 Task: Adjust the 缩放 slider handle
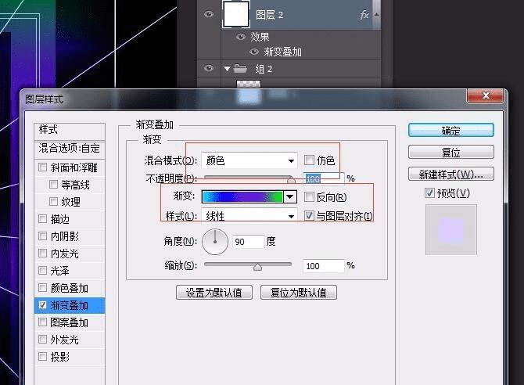click(257, 267)
